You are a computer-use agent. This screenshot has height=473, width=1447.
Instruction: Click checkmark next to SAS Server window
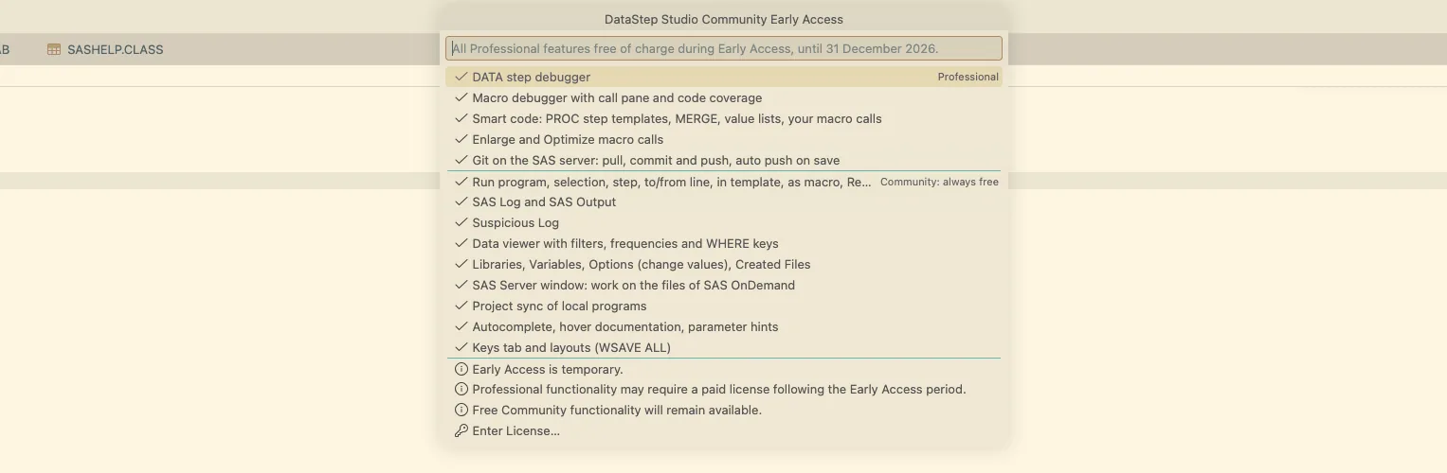461,285
